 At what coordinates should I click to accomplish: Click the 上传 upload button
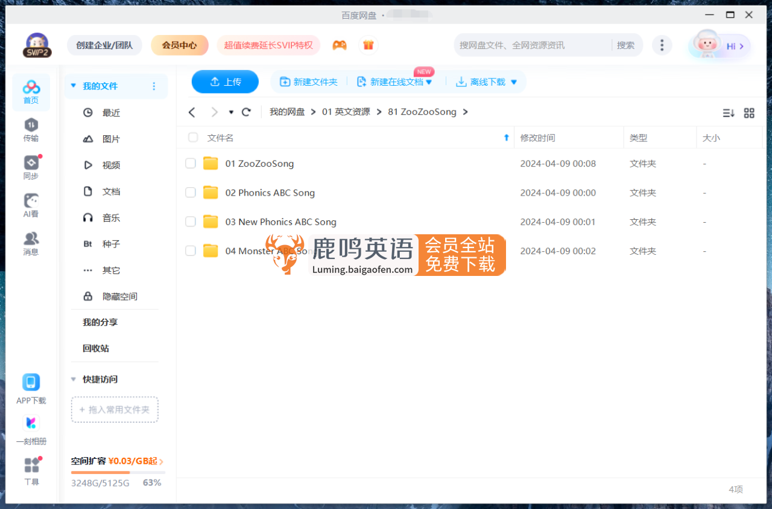225,82
